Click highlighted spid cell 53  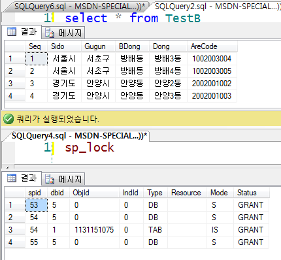[x=37, y=205]
